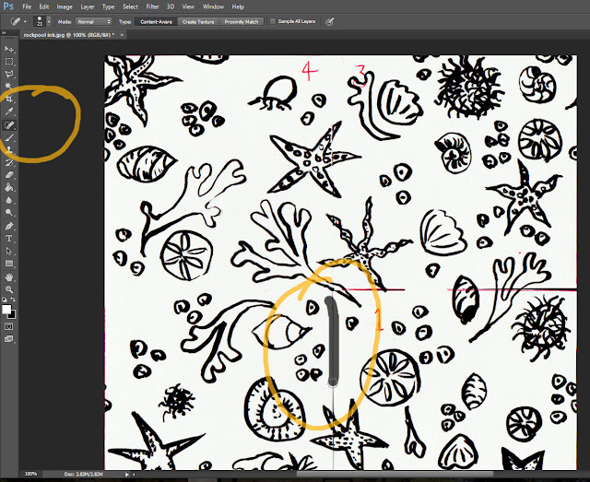Select the Eraser tool

point(9,175)
